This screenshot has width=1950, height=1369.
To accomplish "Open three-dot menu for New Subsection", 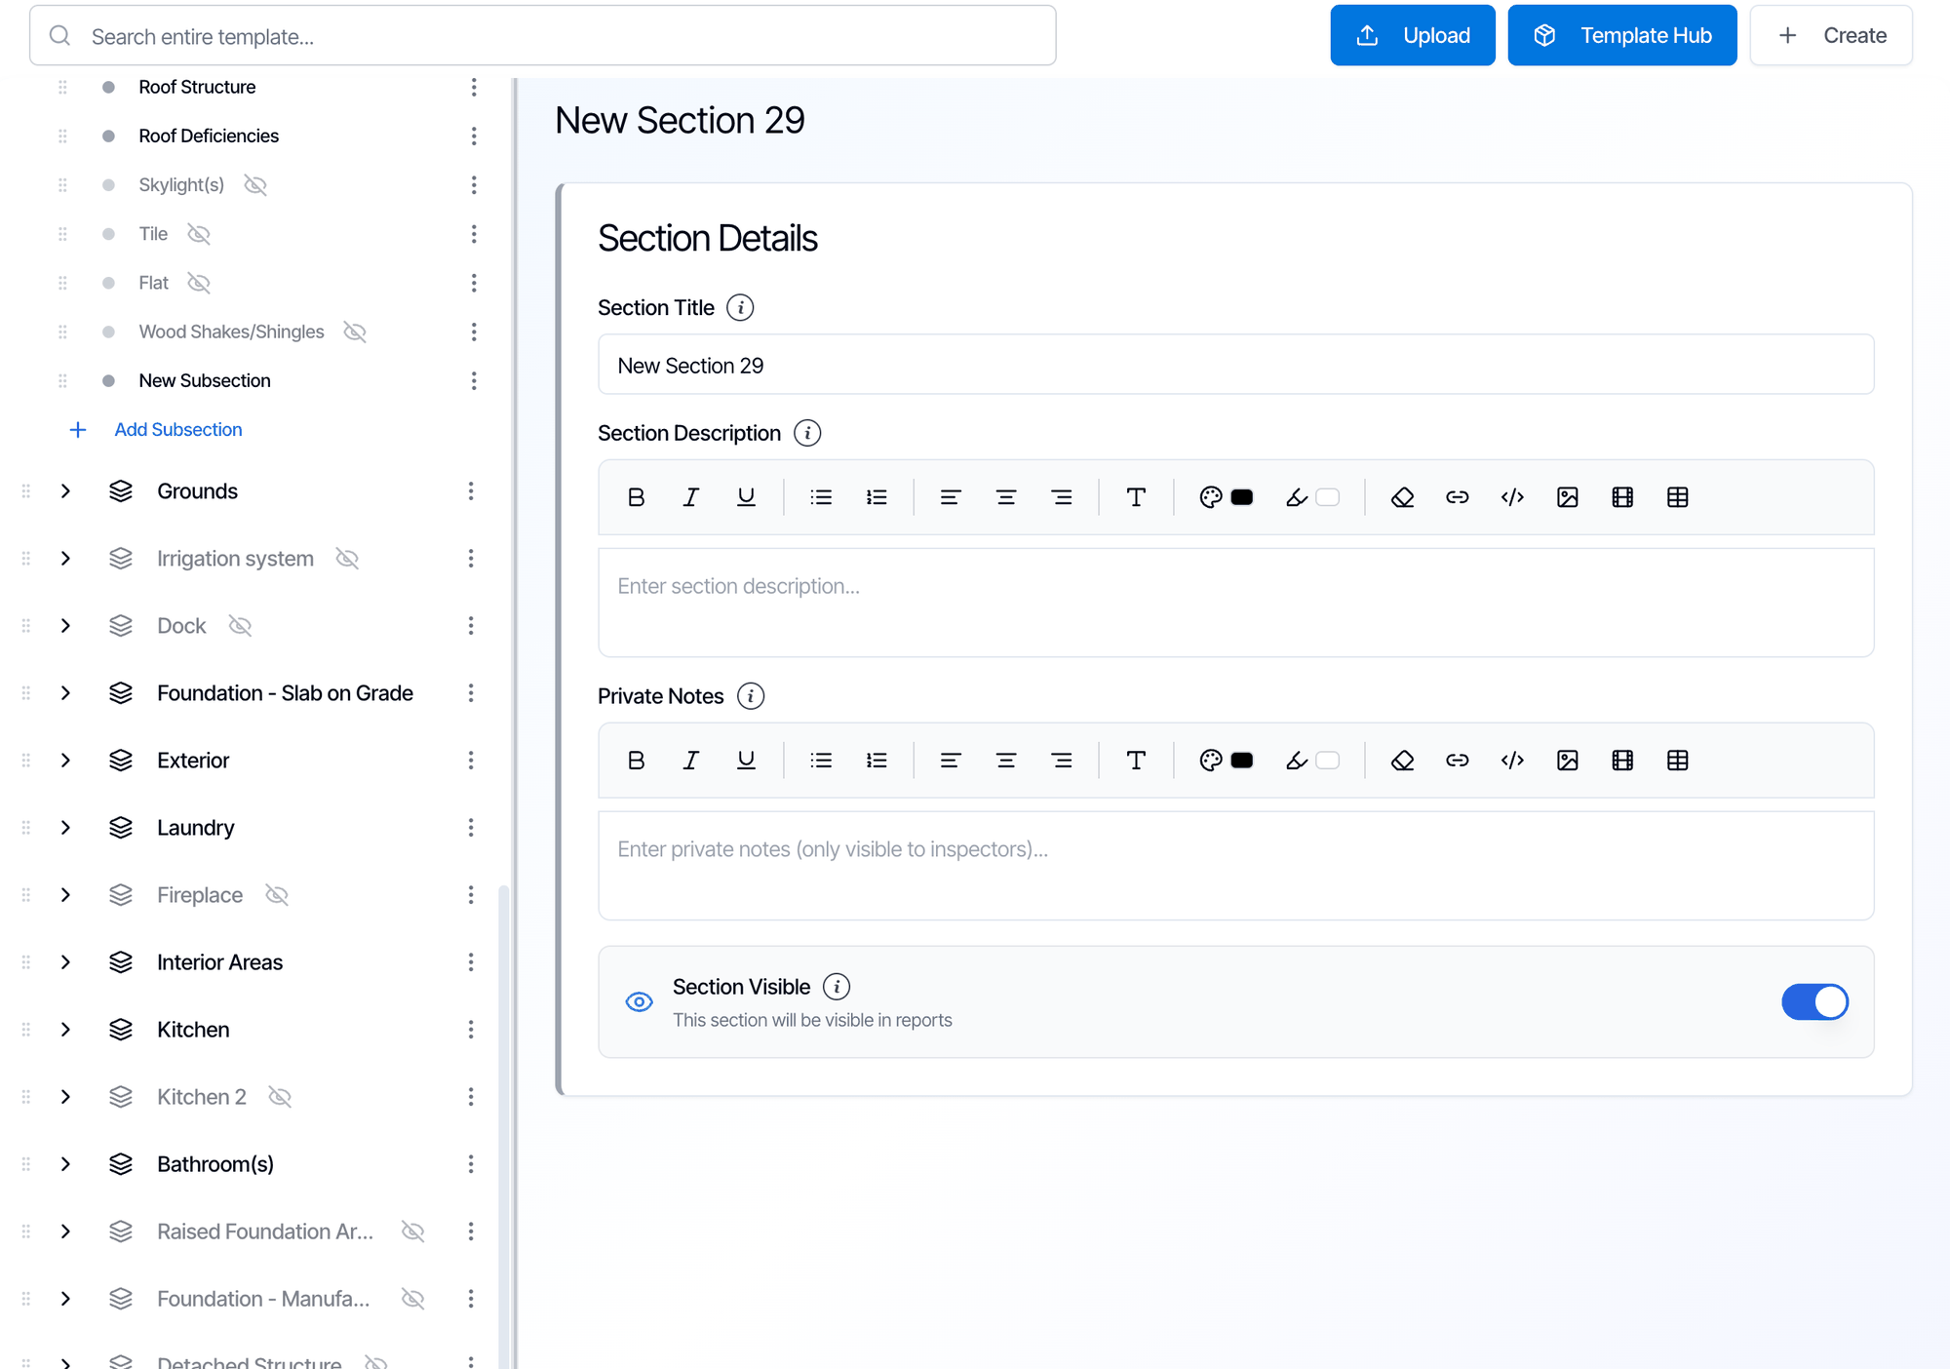I will (474, 380).
